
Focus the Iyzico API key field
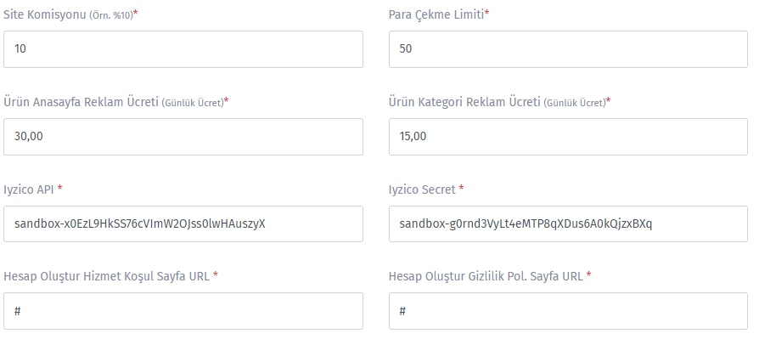click(183, 223)
